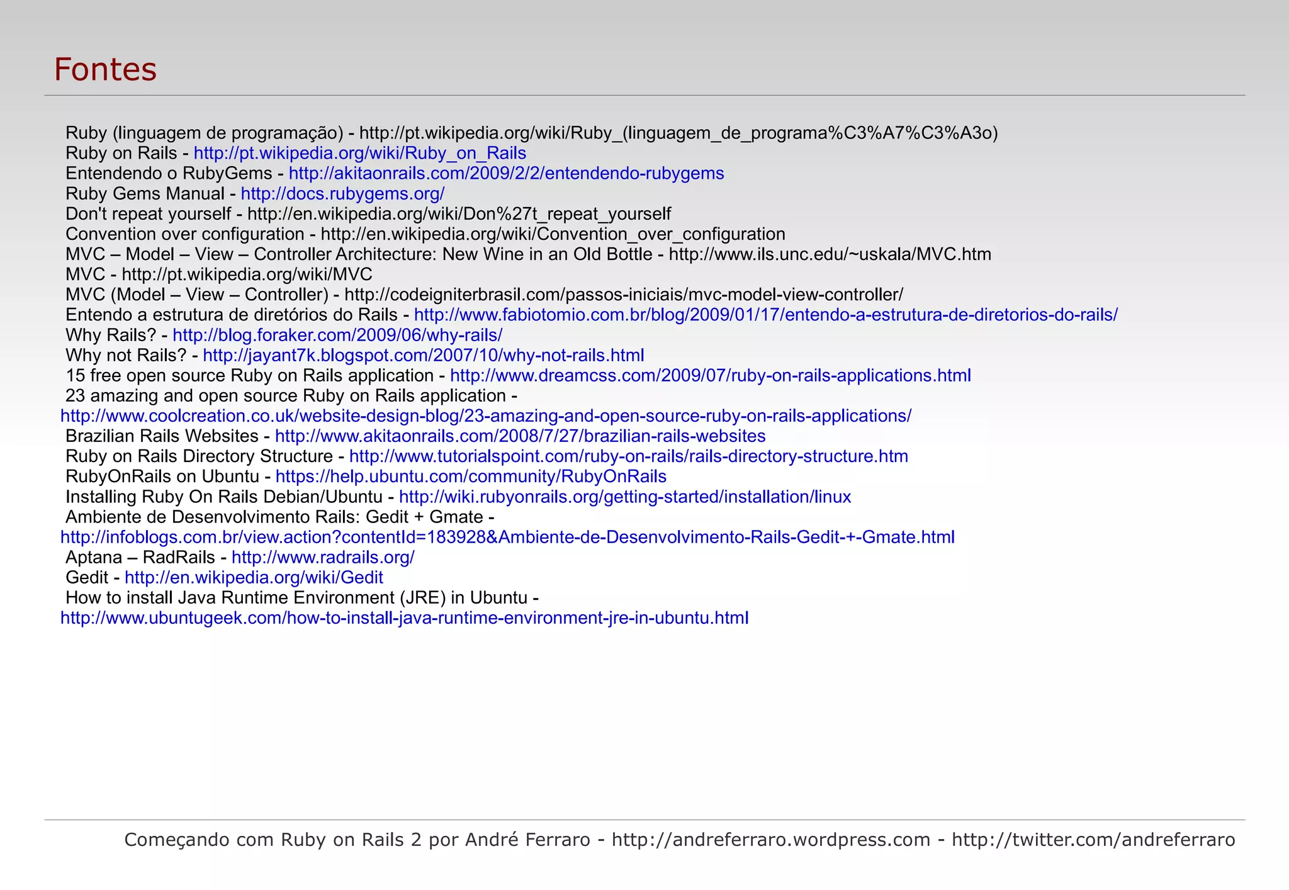Click footer andreferraro.wordpress.com URL
1289x890 pixels.
point(771,839)
